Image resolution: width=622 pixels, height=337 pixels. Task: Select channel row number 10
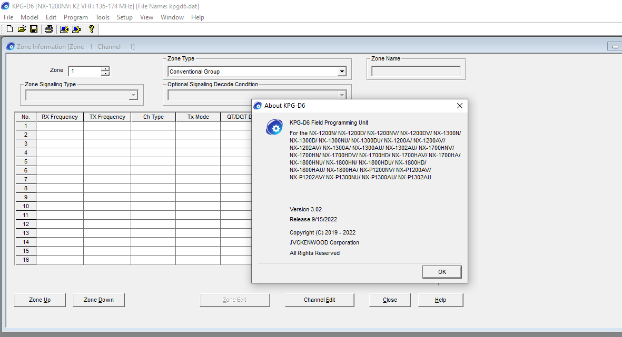[26, 206]
